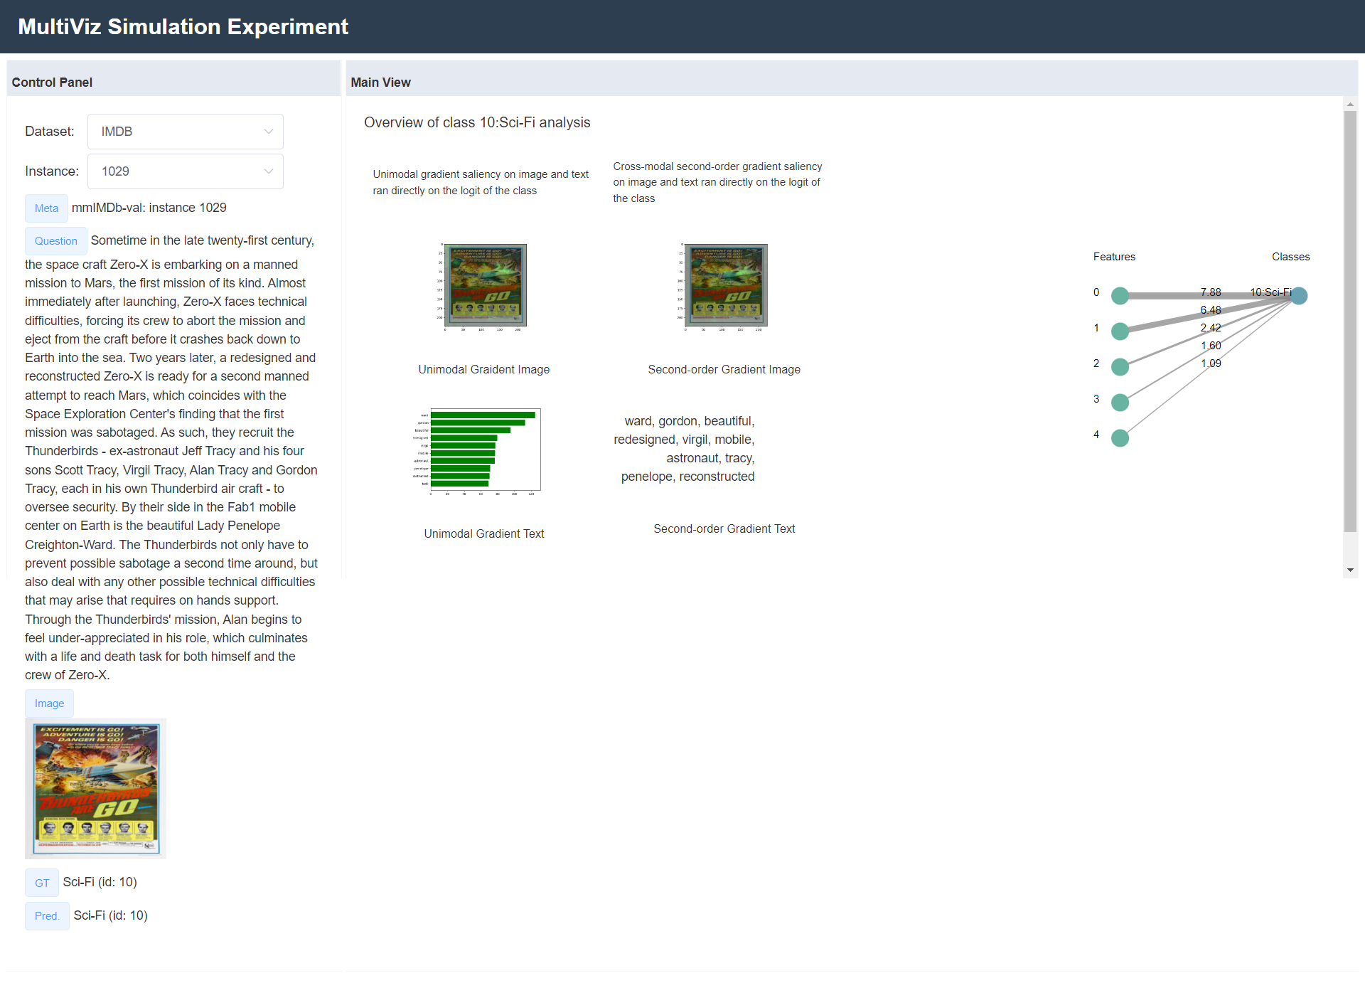Click the Meta tag label
1365x983 pixels.
[46, 208]
